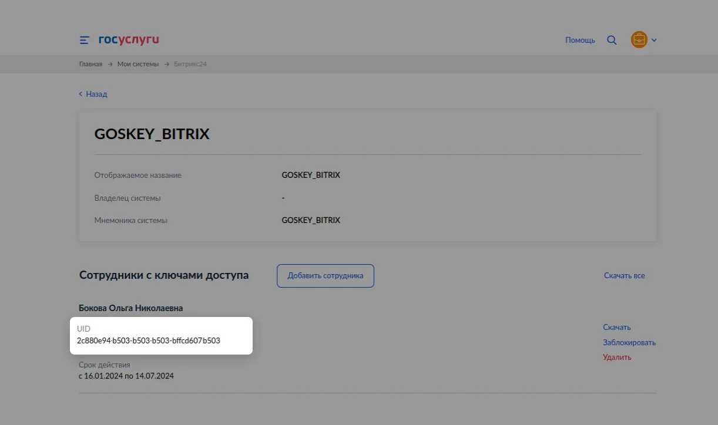Expand the profile dropdown chevron
Image resolution: width=718 pixels, height=425 pixels.
(654, 41)
